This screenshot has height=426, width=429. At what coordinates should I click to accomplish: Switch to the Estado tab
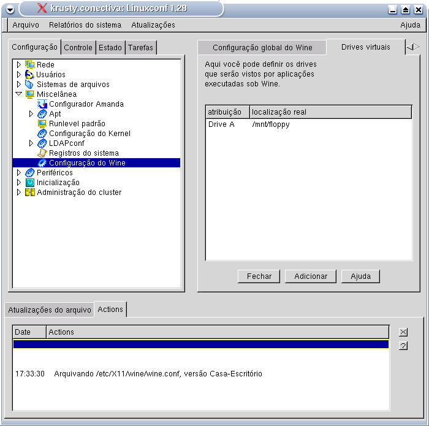[x=110, y=48]
